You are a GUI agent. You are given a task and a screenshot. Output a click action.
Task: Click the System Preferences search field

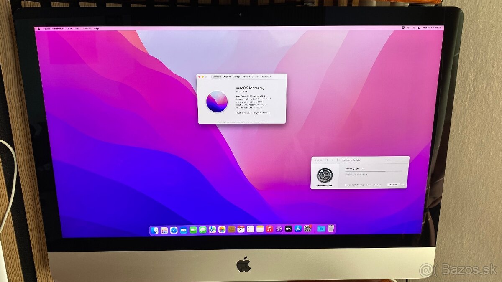tap(395, 160)
